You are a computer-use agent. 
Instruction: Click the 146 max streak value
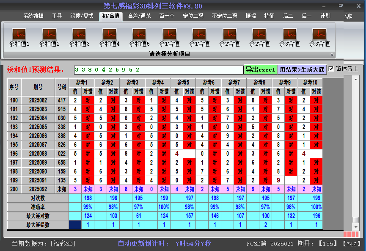coord(215,216)
